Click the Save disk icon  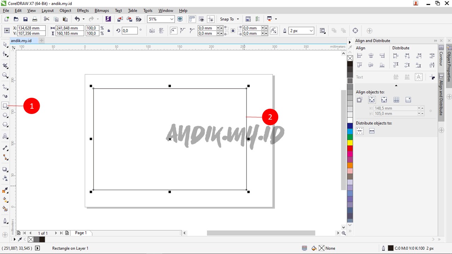(25, 19)
